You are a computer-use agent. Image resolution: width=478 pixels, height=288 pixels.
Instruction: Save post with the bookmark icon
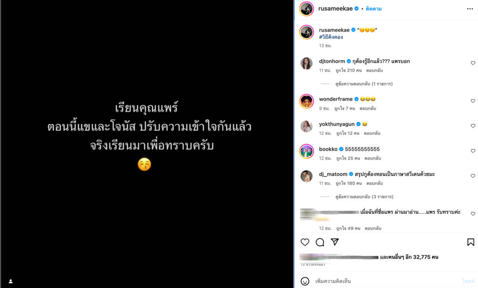(x=471, y=242)
